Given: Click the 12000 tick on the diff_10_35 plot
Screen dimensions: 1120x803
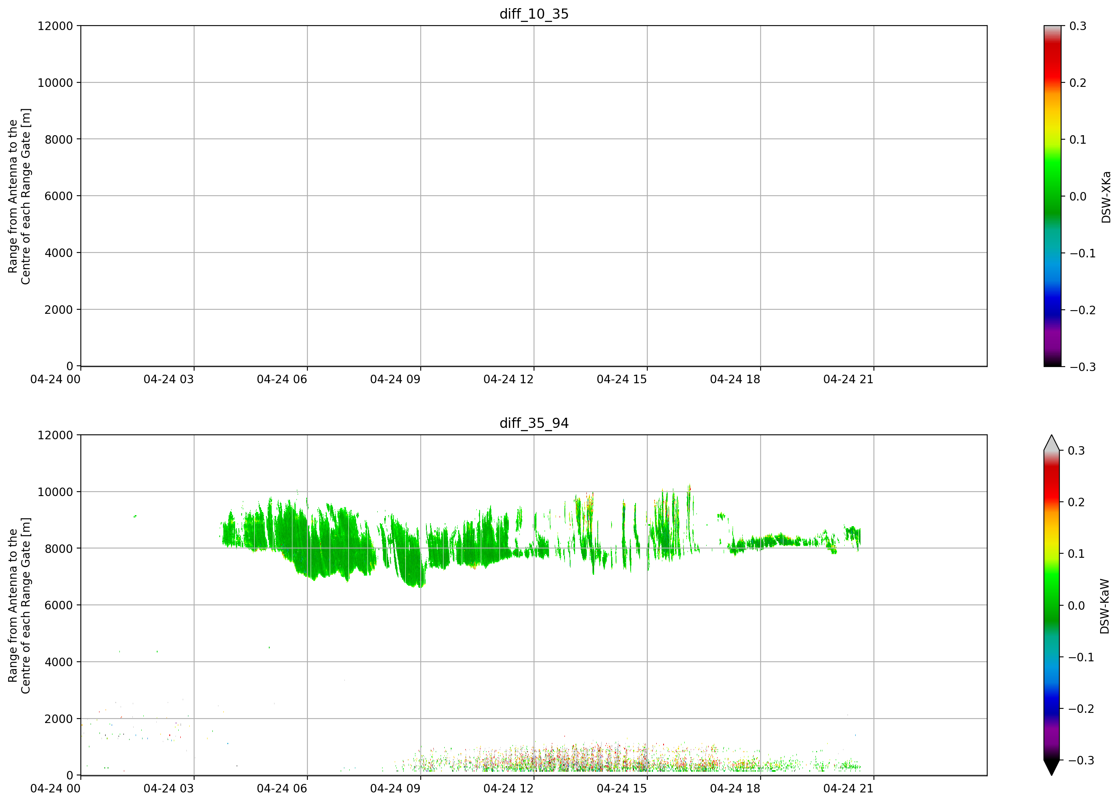Looking at the screenshot, I should tap(55, 26).
